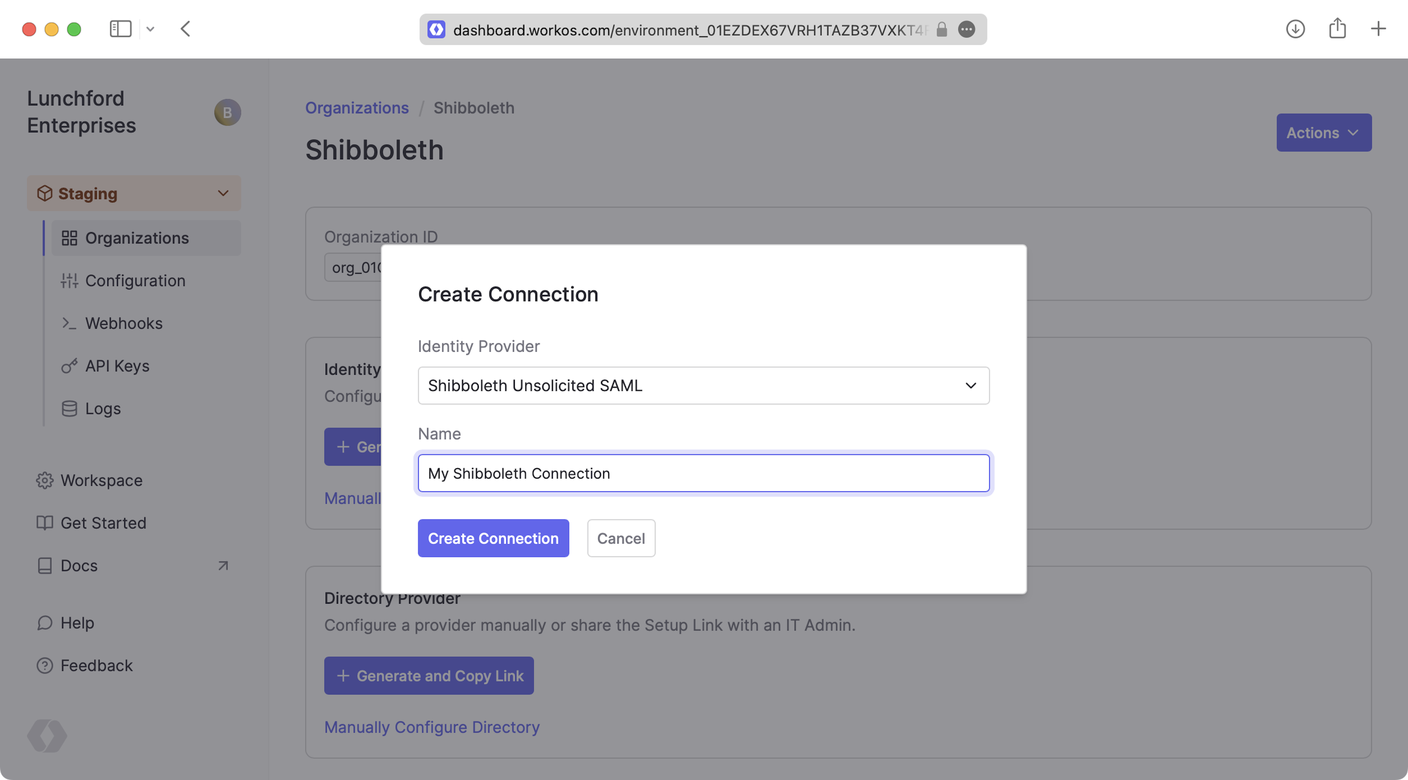Click the Share icon in toolbar

pos(1337,29)
